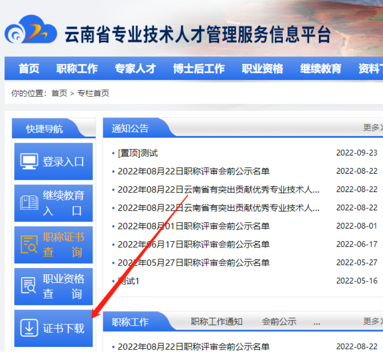Expand 更多 in the 通知公告 panel
The width and height of the screenshot is (383, 352).
coord(371,127)
